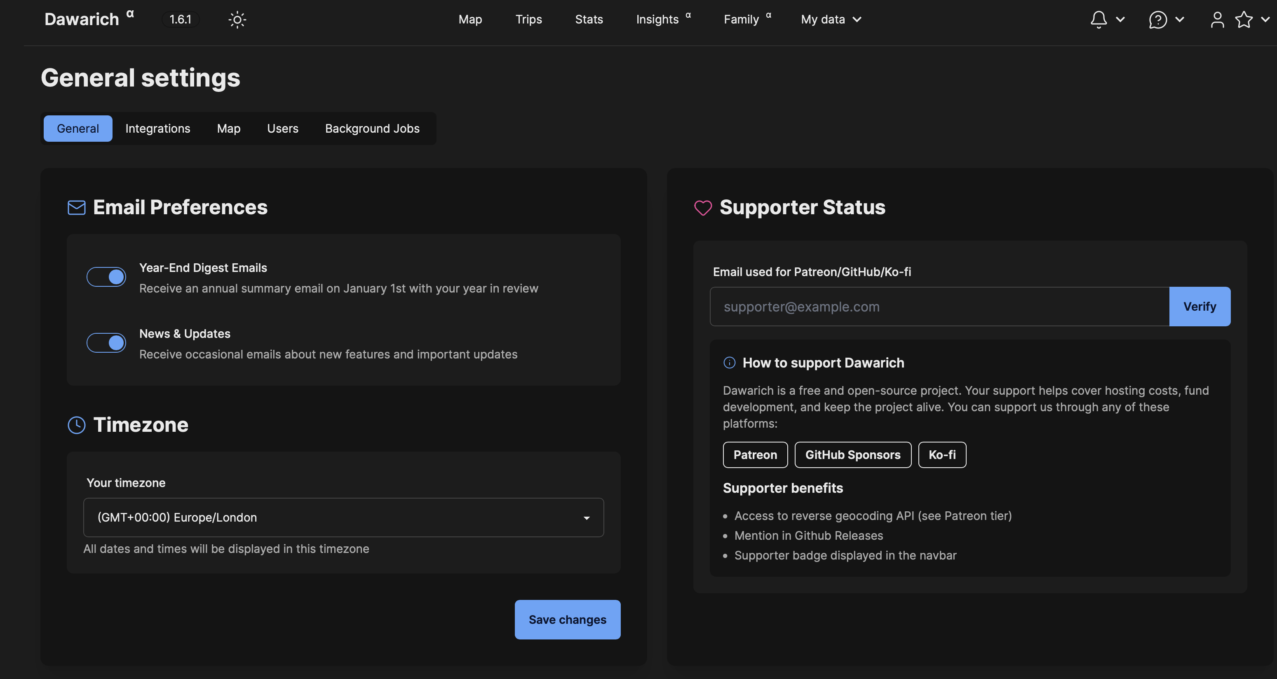Toggle light theme with sun icon

tap(237, 20)
